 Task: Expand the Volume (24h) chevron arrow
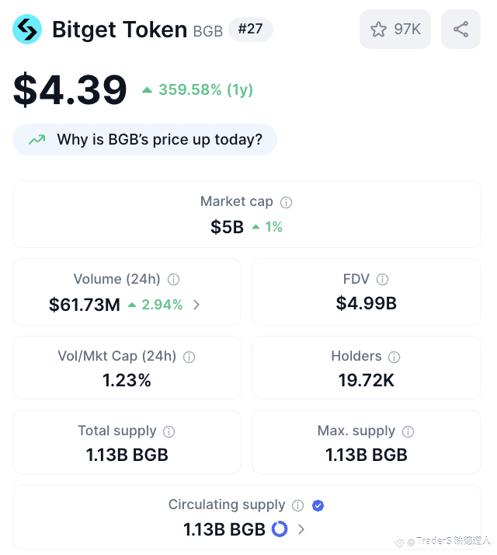[196, 305]
